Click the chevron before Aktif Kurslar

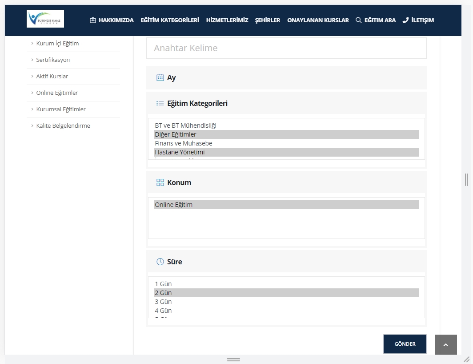coord(32,76)
